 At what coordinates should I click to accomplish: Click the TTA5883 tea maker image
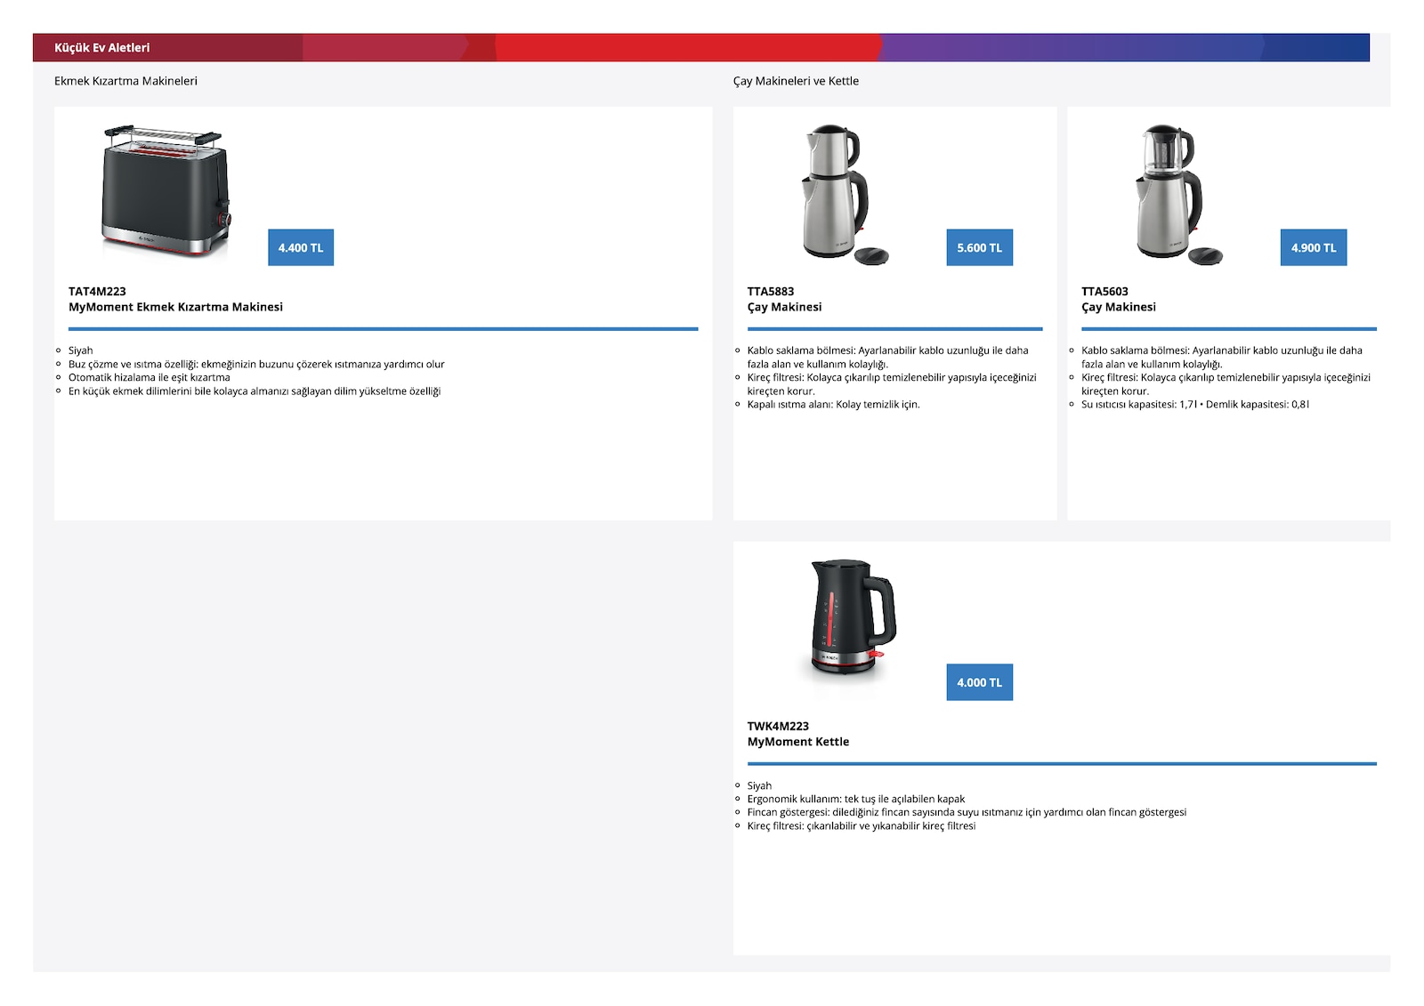coord(845,194)
